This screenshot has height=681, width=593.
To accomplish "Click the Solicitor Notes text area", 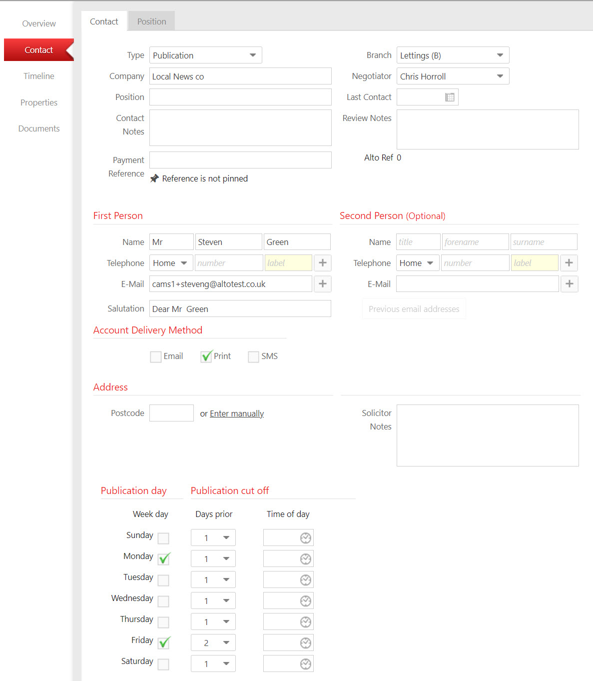I will click(488, 435).
